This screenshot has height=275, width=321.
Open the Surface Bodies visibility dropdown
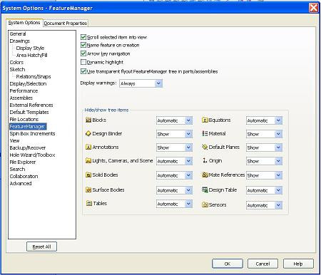(x=174, y=190)
